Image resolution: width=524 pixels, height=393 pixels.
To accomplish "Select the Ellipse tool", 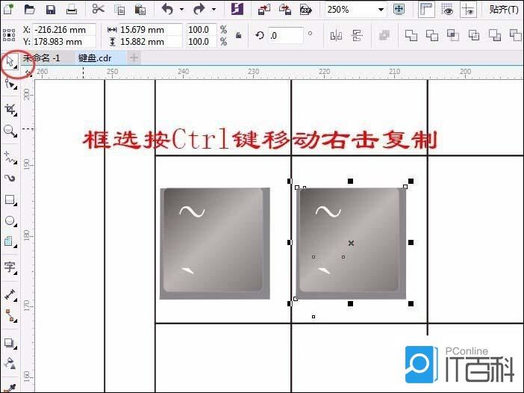I will click(x=10, y=220).
